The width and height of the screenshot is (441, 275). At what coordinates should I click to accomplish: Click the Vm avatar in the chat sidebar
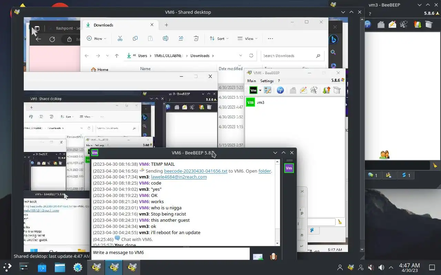[x=289, y=168]
